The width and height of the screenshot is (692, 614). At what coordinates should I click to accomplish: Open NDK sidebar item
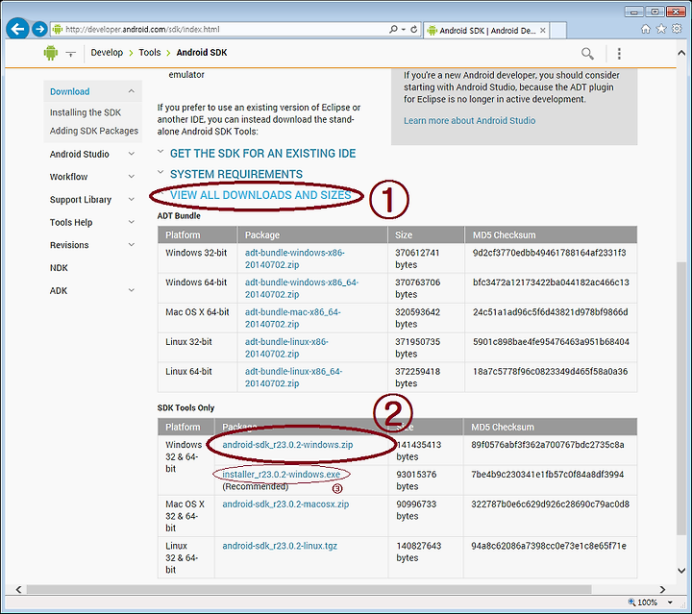pyautogui.click(x=59, y=268)
